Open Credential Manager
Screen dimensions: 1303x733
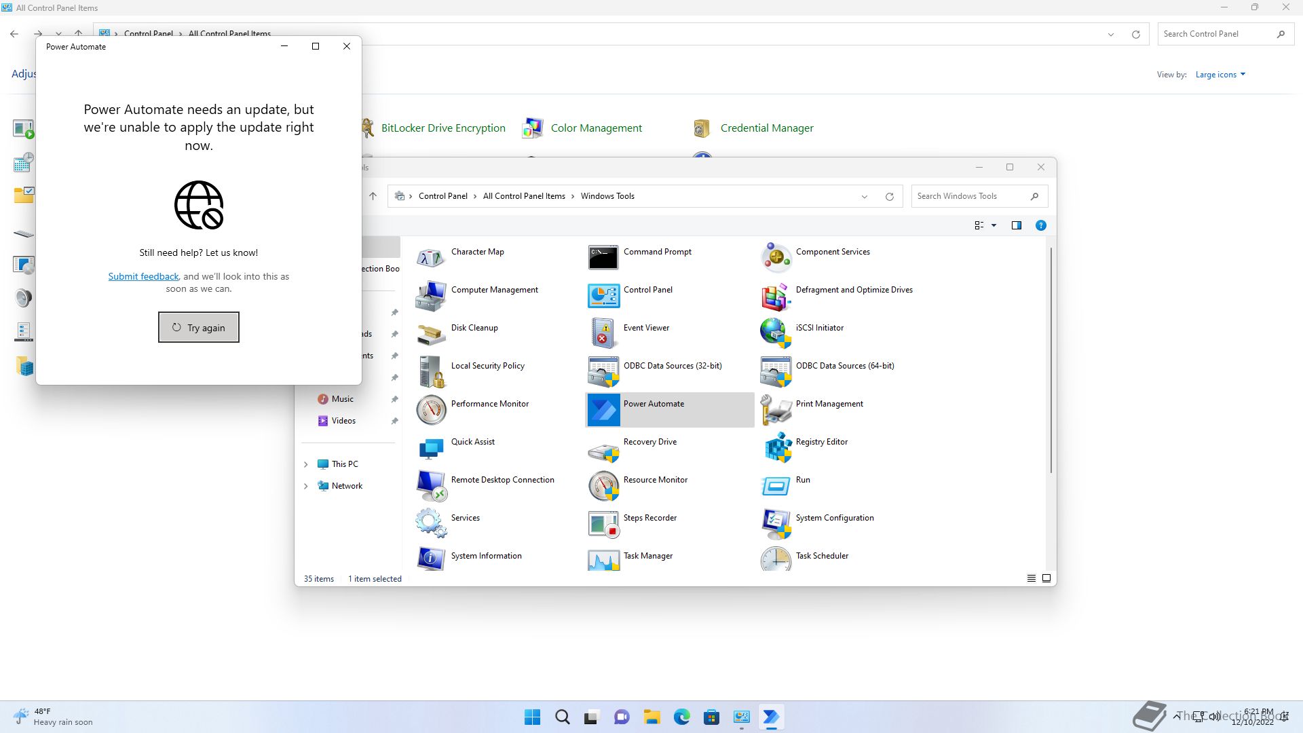[x=766, y=128]
